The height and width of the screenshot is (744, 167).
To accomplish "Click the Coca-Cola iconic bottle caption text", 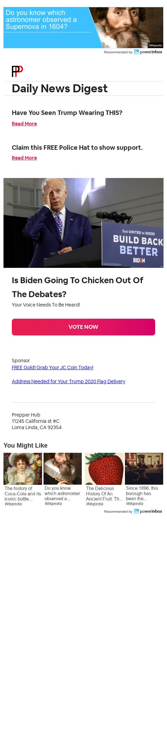I will click(23, 494).
